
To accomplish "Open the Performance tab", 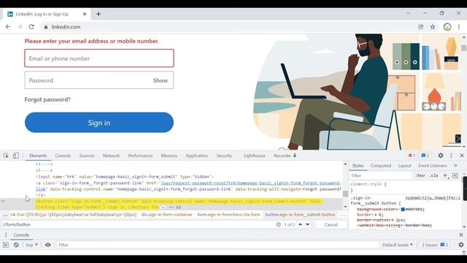I will click(140, 156).
